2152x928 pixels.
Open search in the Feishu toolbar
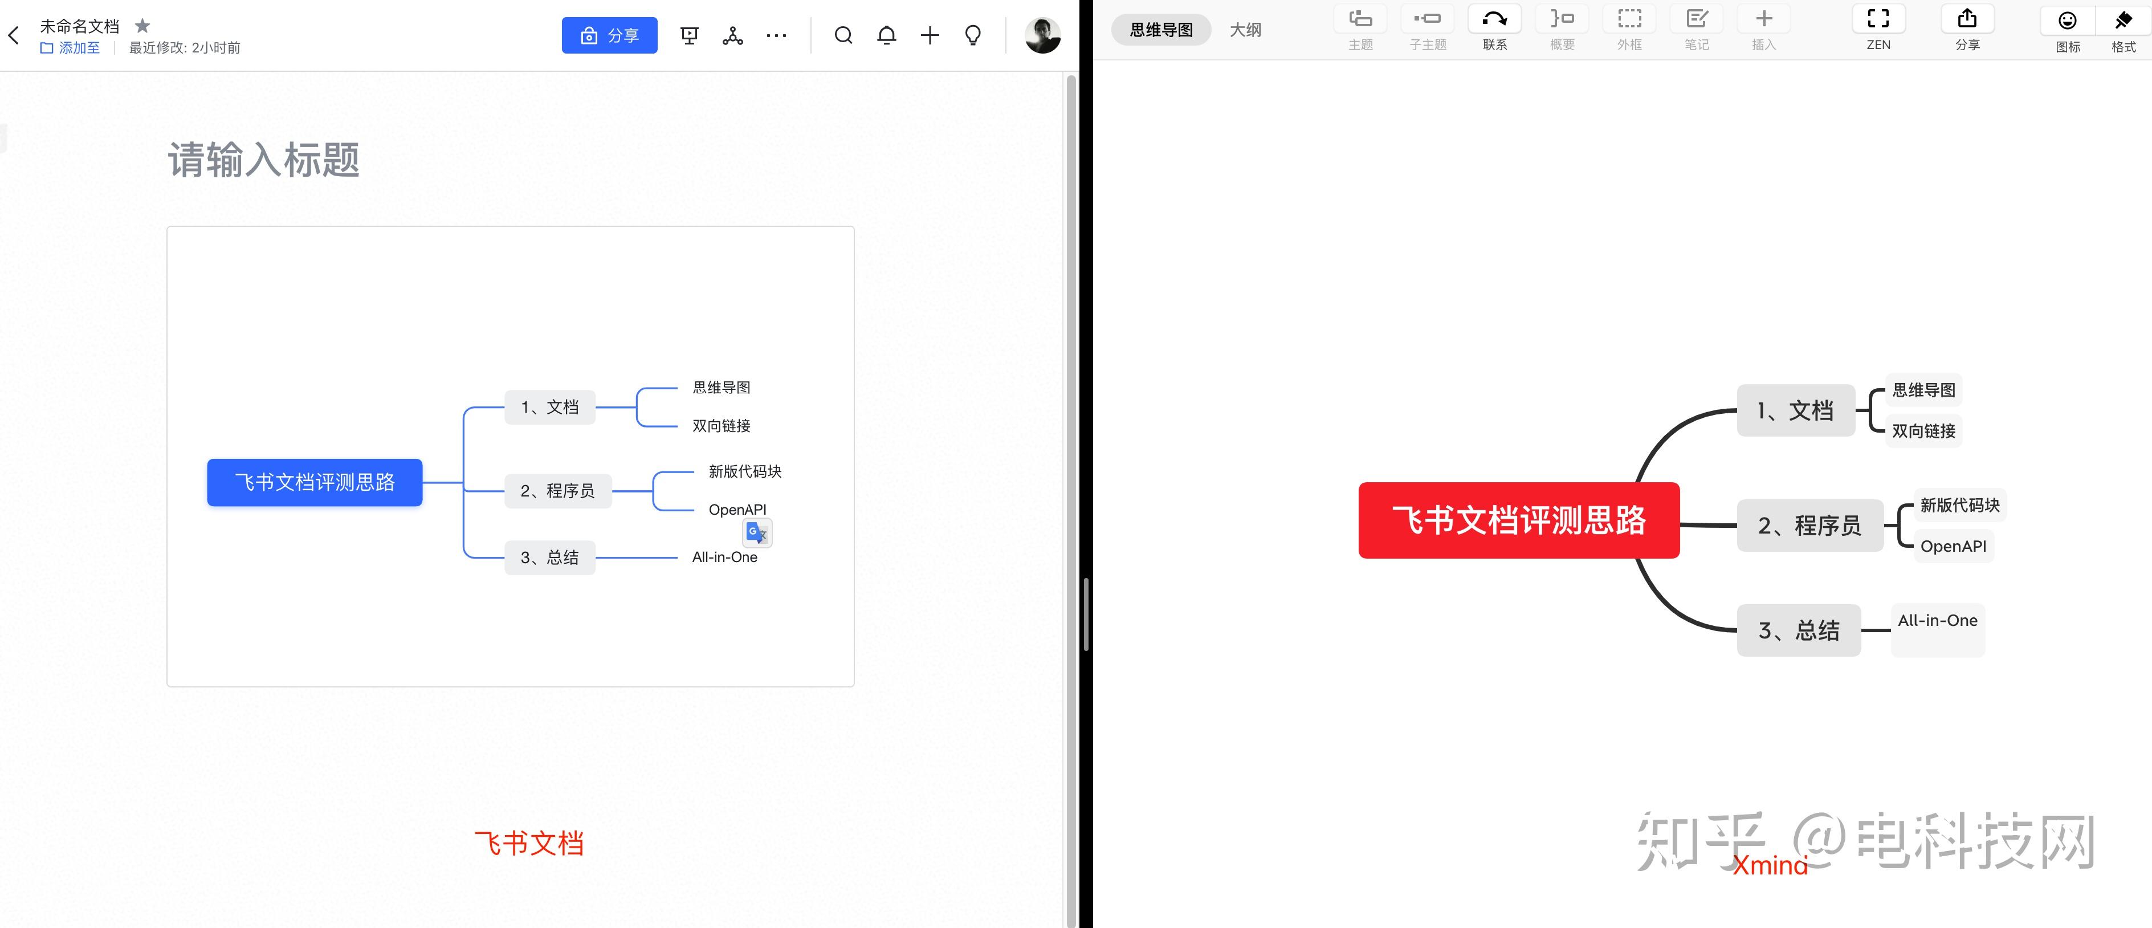pyautogui.click(x=843, y=35)
